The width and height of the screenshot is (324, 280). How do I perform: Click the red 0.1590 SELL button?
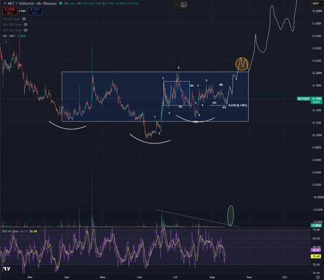(x=10, y=11)
